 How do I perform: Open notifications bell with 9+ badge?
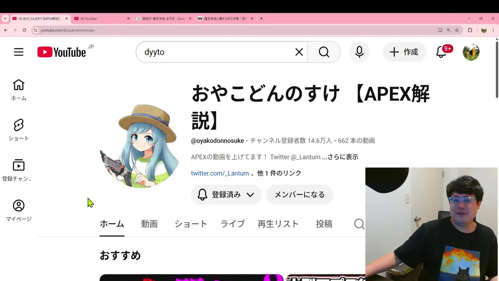point(441,52)
